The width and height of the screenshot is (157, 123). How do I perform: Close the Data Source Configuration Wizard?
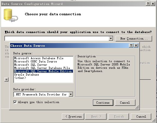[153, 4]
